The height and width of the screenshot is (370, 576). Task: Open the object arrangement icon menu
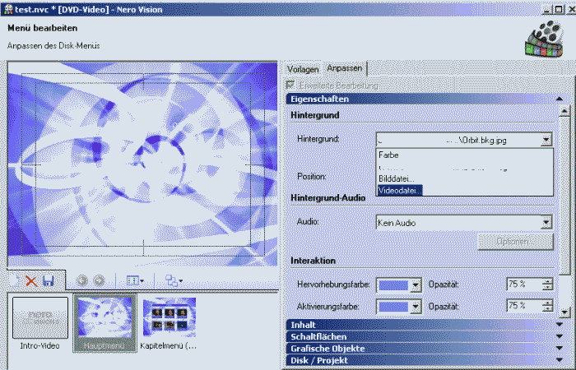click(173, 280)
